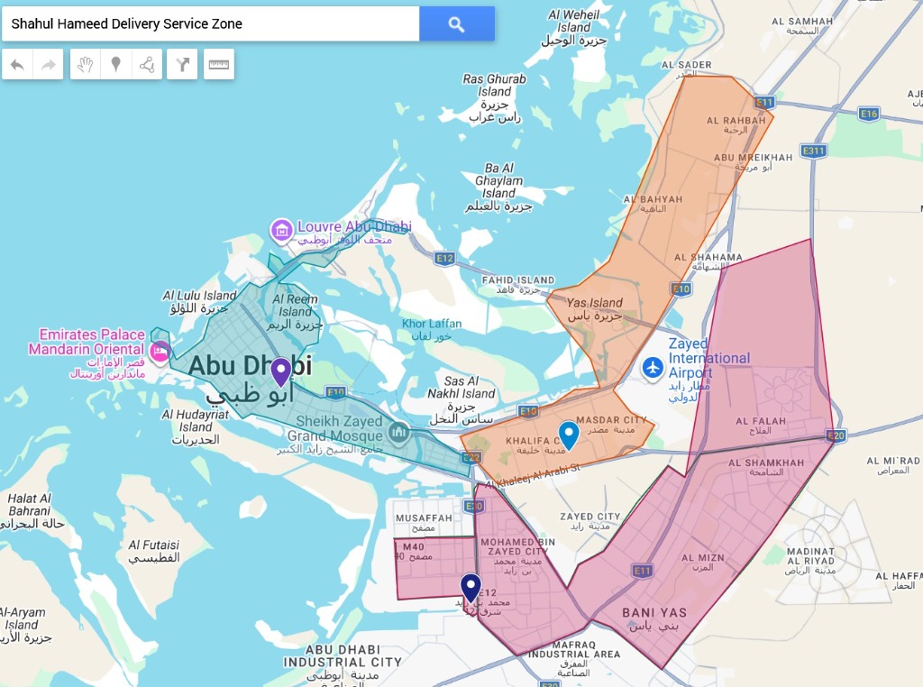923x687 pixels.
Task: Click the Ras Ghurab Island label
Action: click(495, 86)
